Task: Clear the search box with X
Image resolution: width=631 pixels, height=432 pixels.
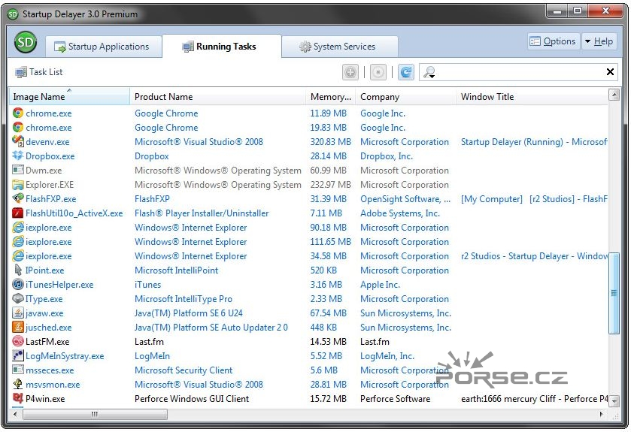Action: tap(610, 72)
